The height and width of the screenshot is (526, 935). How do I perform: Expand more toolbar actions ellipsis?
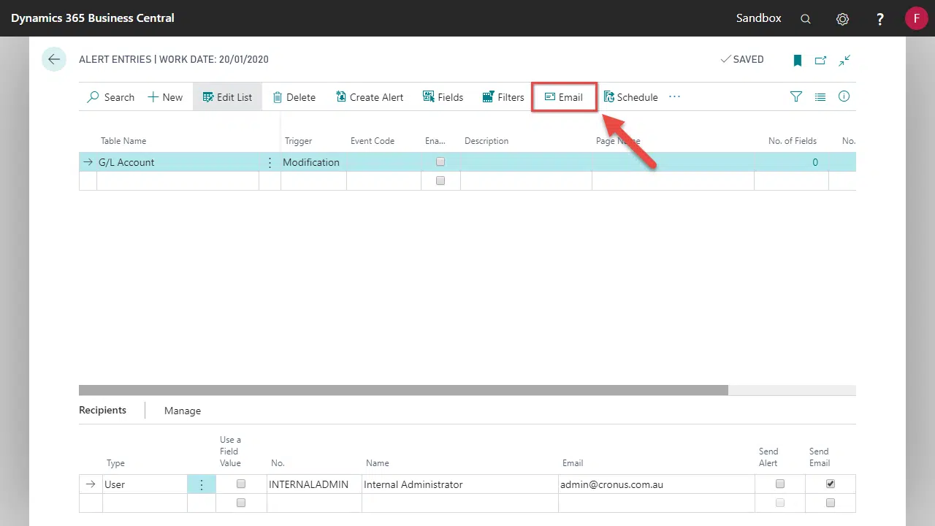674,96
